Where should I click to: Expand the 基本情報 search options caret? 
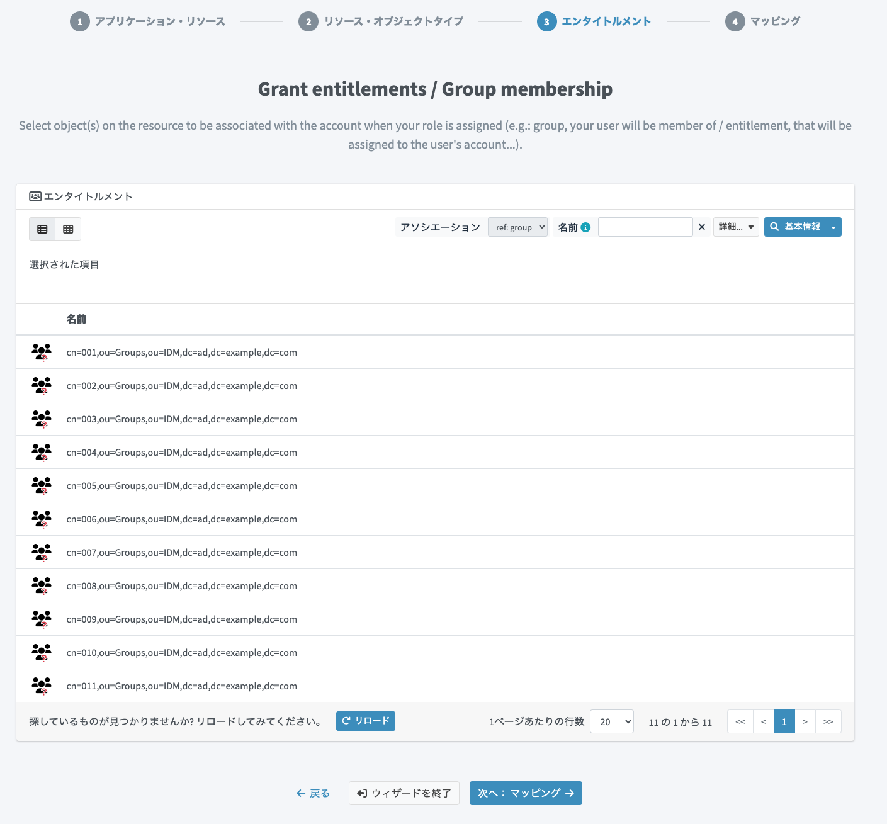tap(833, 227)
